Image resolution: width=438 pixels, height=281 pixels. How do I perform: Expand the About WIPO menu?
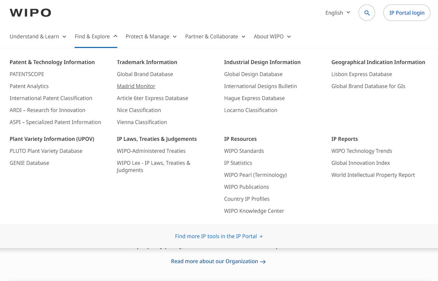point(272,37)
